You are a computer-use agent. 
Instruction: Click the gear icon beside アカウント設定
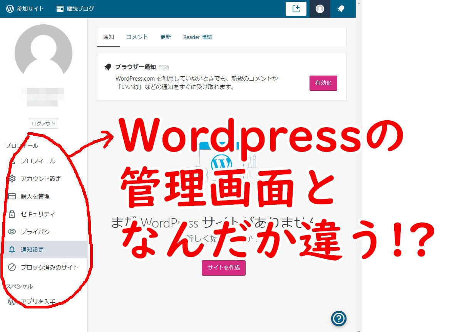(x=12, y=179)
